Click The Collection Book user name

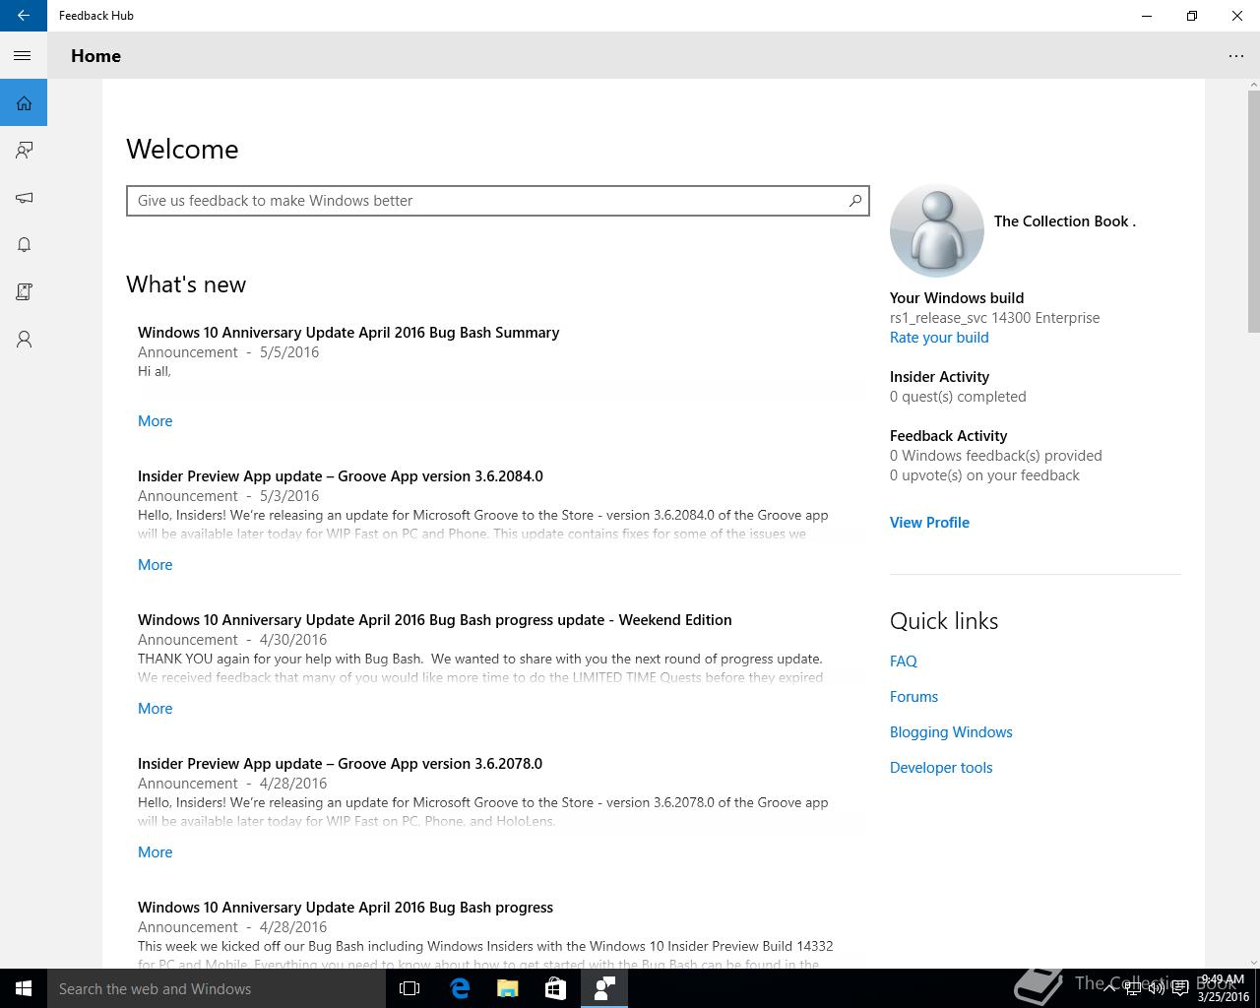click(1065, 221)
